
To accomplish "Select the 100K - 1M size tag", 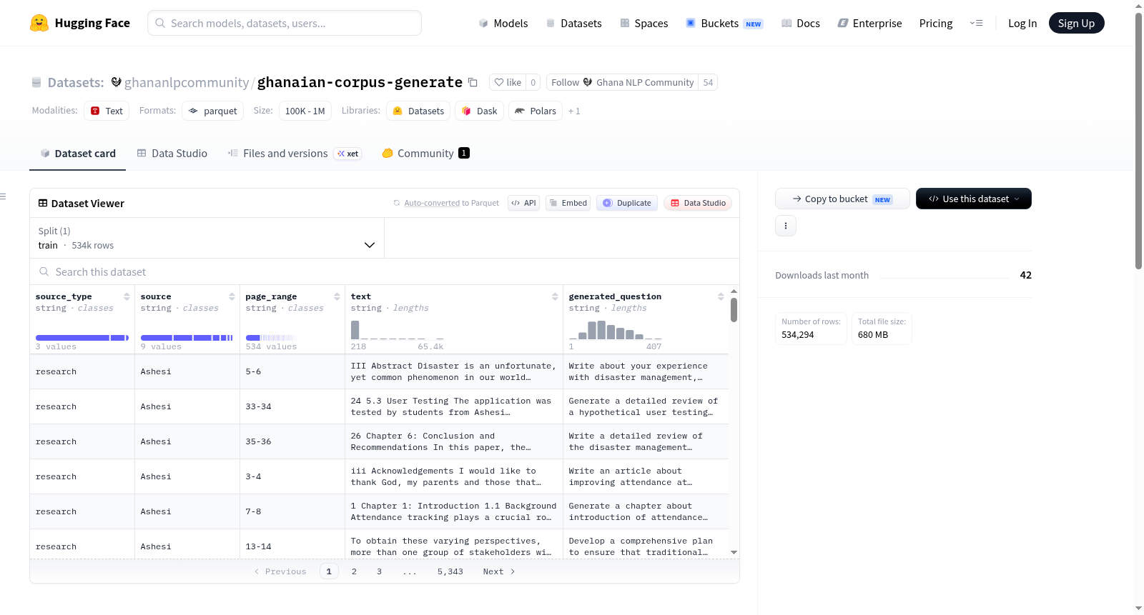I will pos(305,111).
